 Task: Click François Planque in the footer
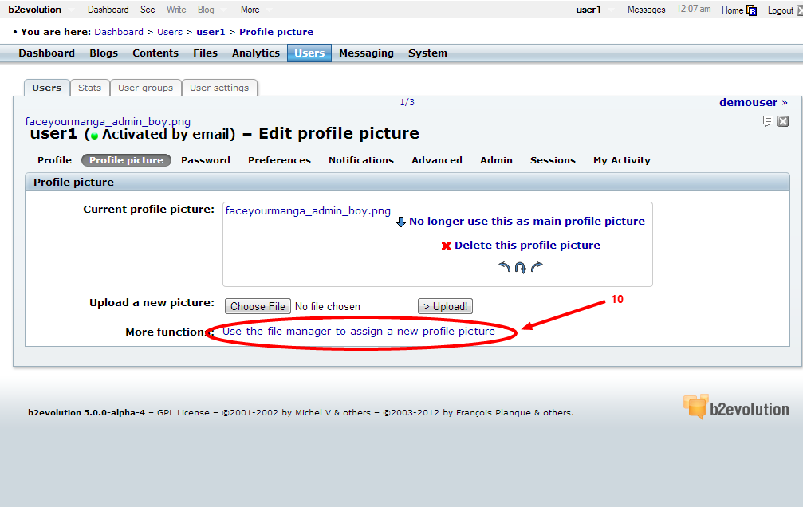[493, 413]
